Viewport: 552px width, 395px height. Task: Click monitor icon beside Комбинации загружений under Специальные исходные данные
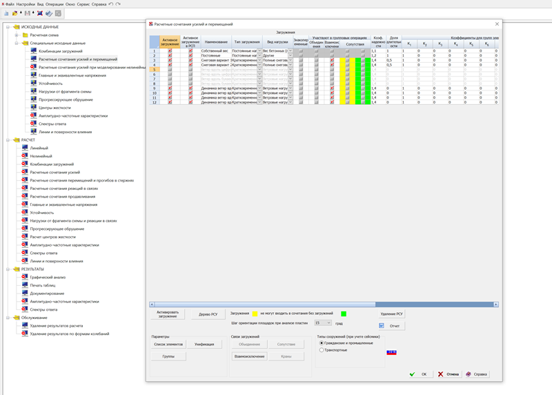(33, 50)
